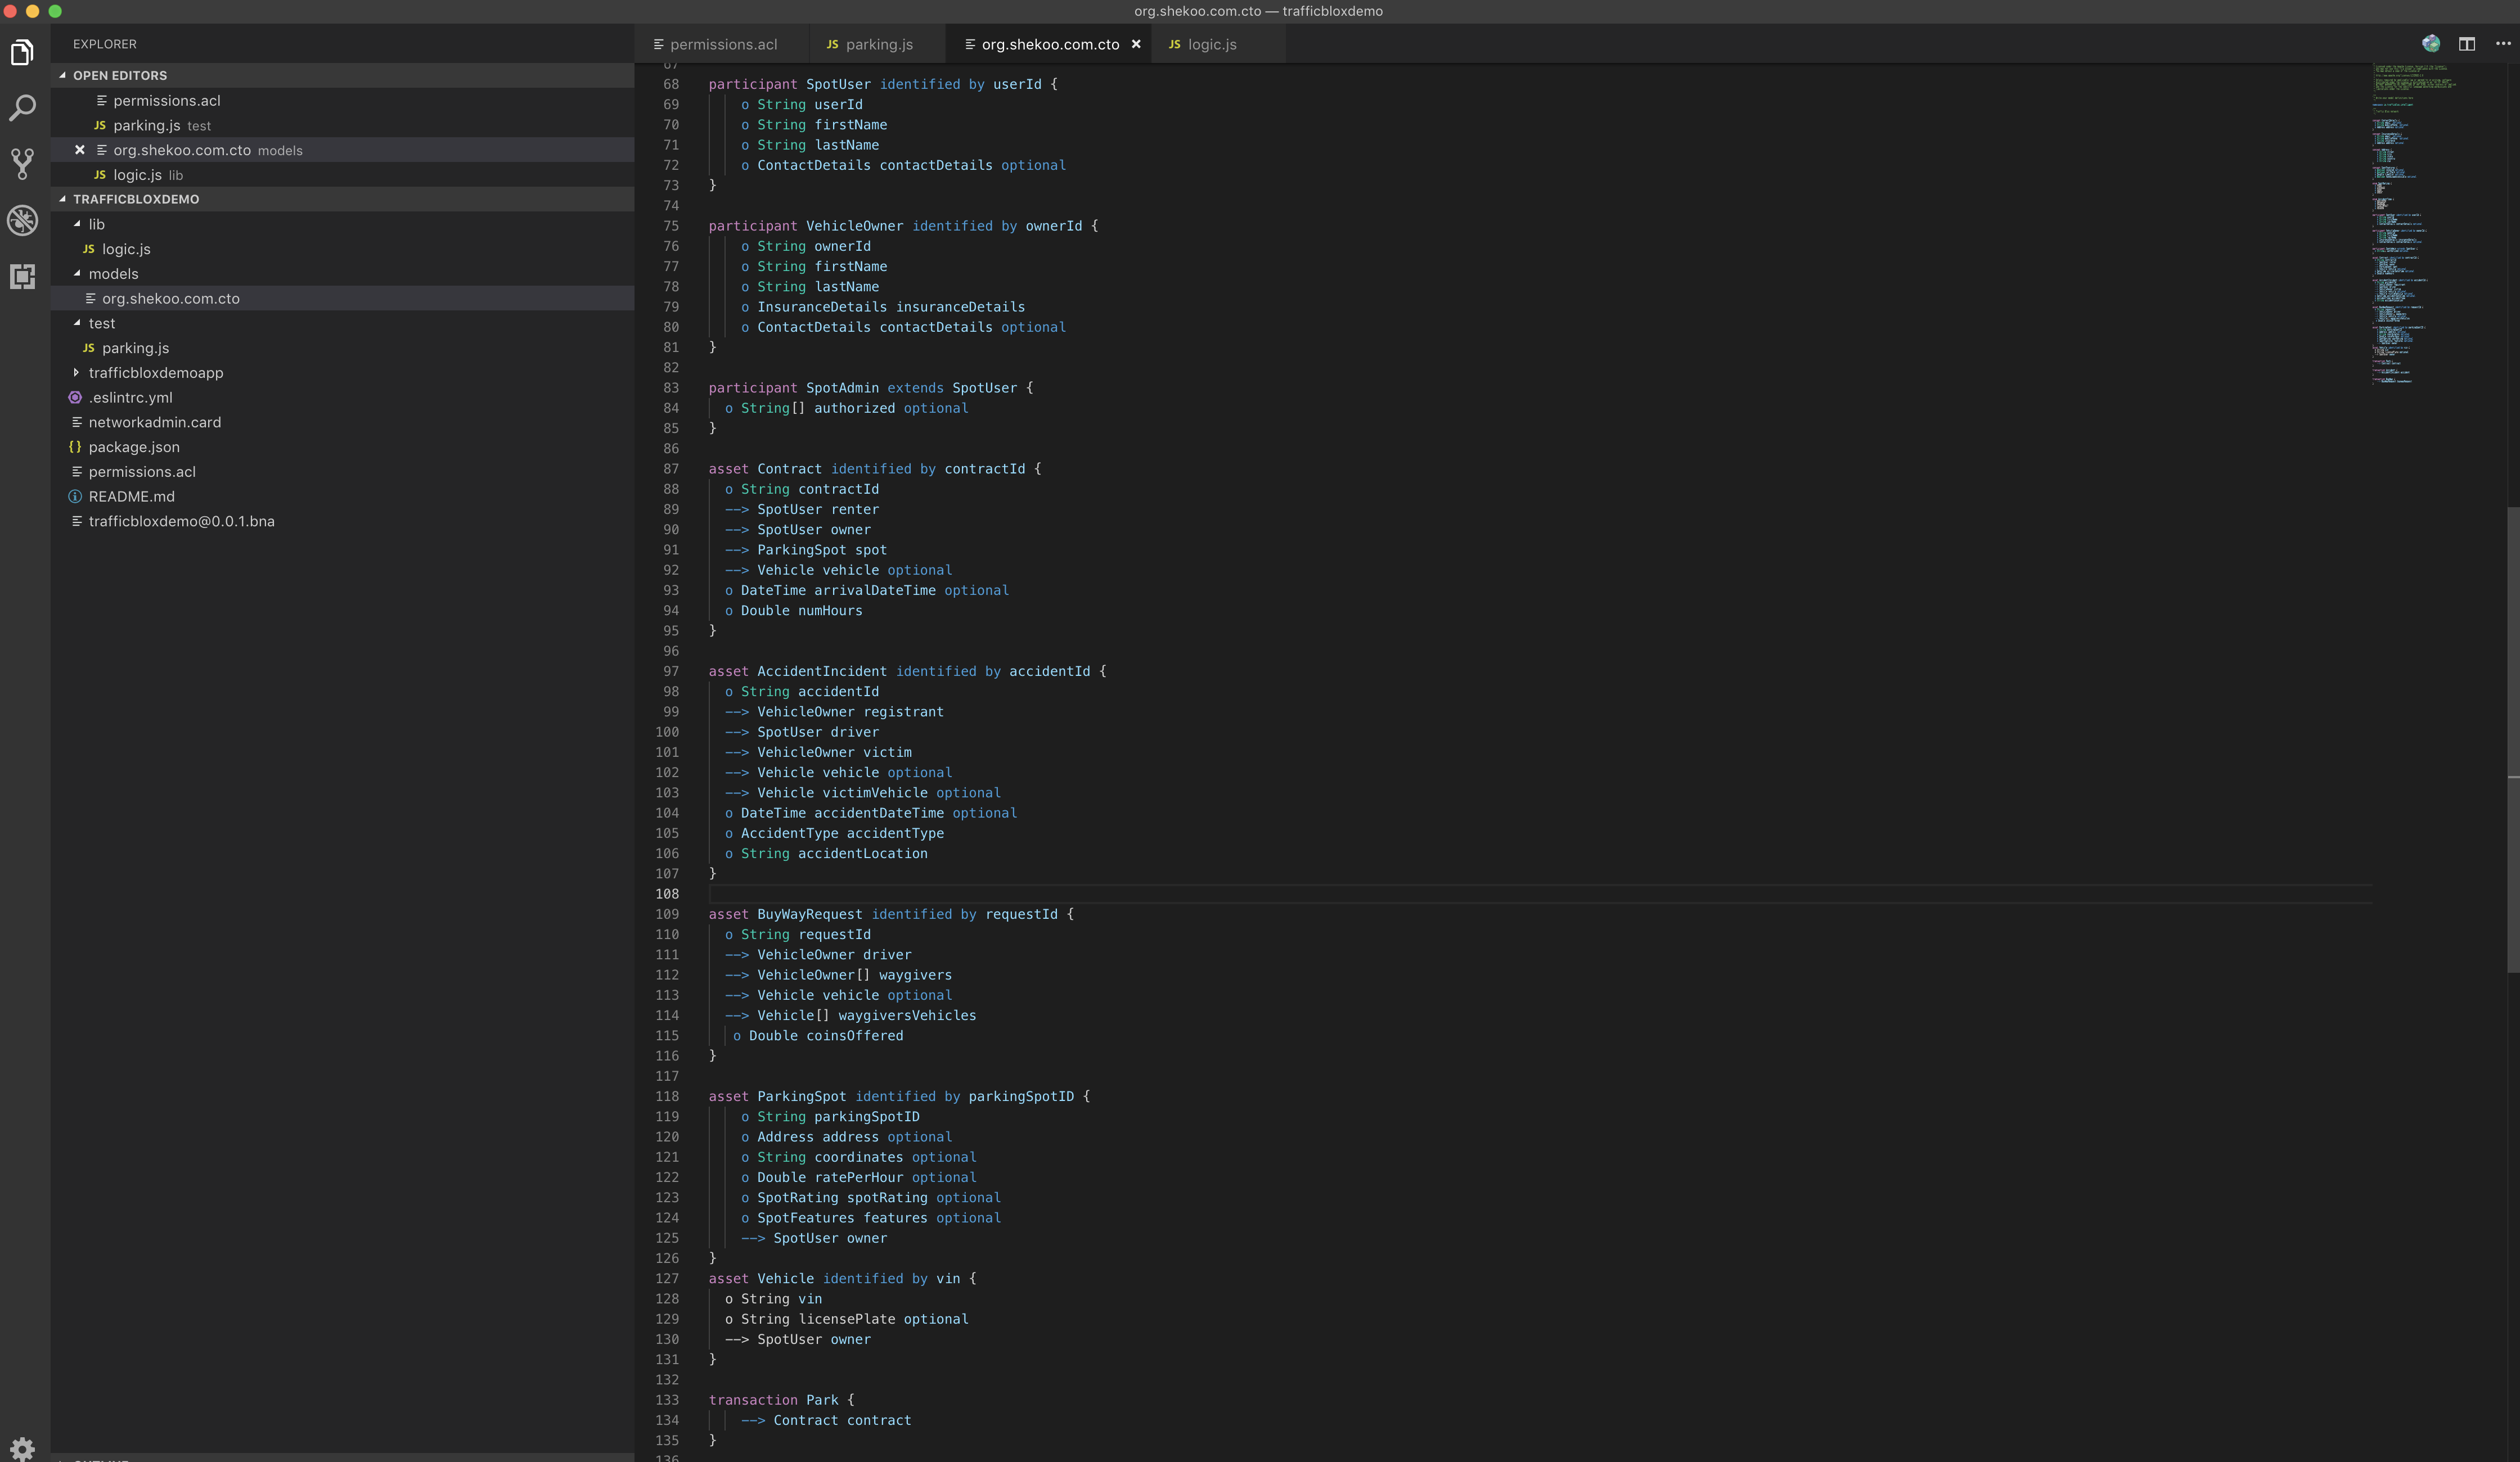The image size is (2520, 1462).
Task: Open the editor more actions ellipsis
Action: pyautogui.click(x=2503, y=44)
